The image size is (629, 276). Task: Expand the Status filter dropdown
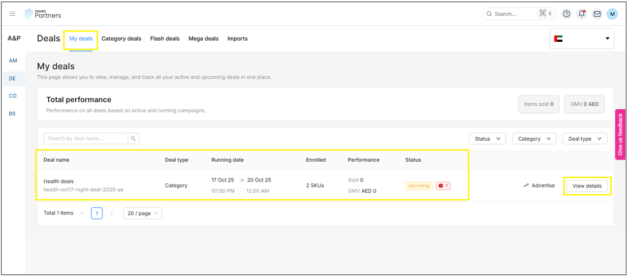click(x=487, y=139)
